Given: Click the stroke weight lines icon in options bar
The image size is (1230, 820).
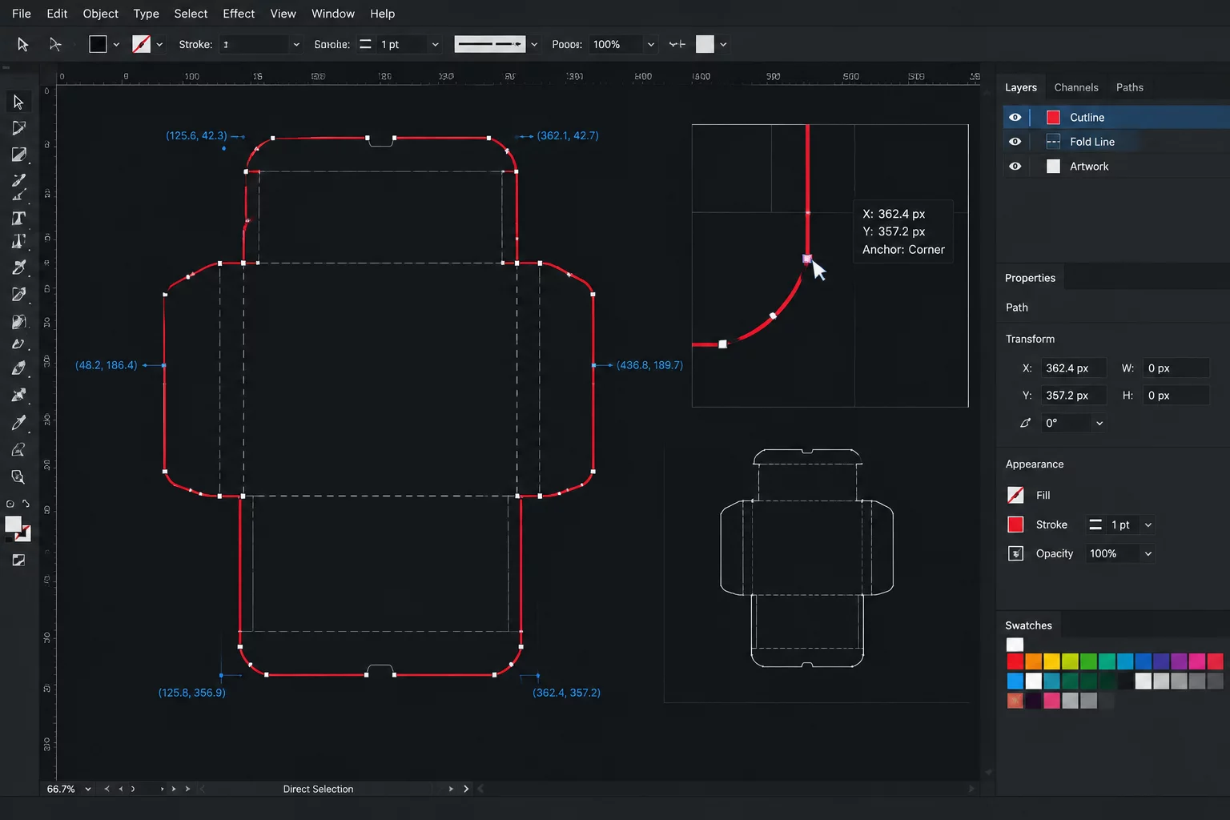Looking at the screenshot, I should [x=365, y=45].
